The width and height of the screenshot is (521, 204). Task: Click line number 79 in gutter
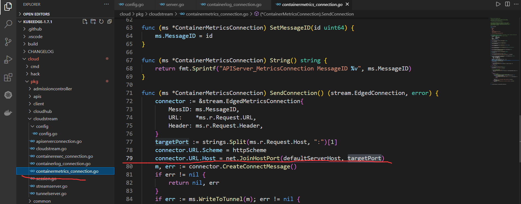[x=129, y=158]
